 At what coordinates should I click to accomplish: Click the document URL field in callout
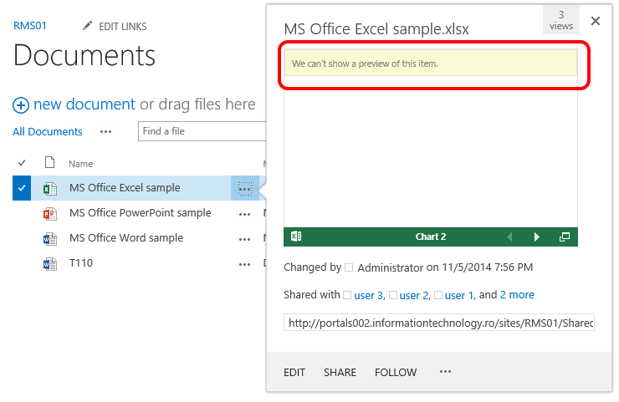pos(439,323)
